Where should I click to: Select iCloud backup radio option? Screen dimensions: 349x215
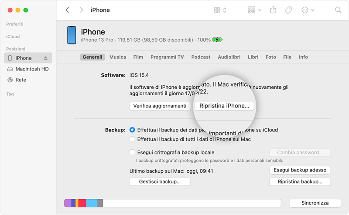tap(133, 130)
